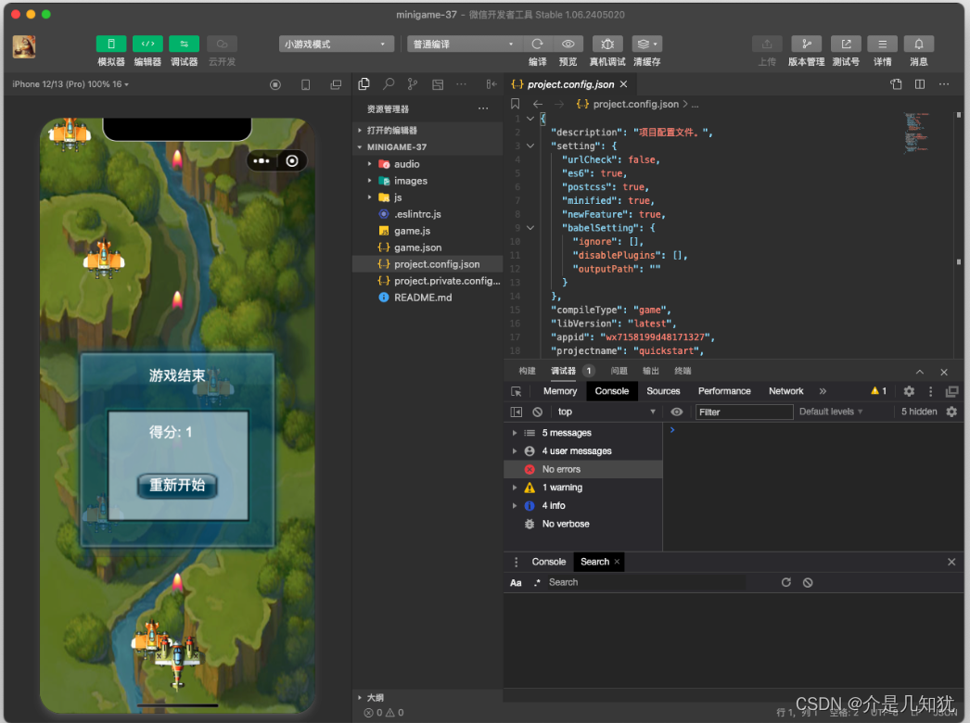This screenshot has width=970, height=723.
Task: Expand the open editors section
Action: (428, 131)
